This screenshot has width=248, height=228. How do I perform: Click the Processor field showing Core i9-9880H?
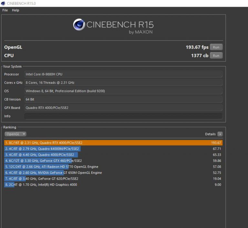pos(123,74)
